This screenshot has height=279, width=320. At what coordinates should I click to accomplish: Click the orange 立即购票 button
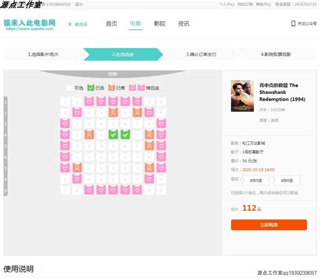pyautogui.click(x=269, y=225)
